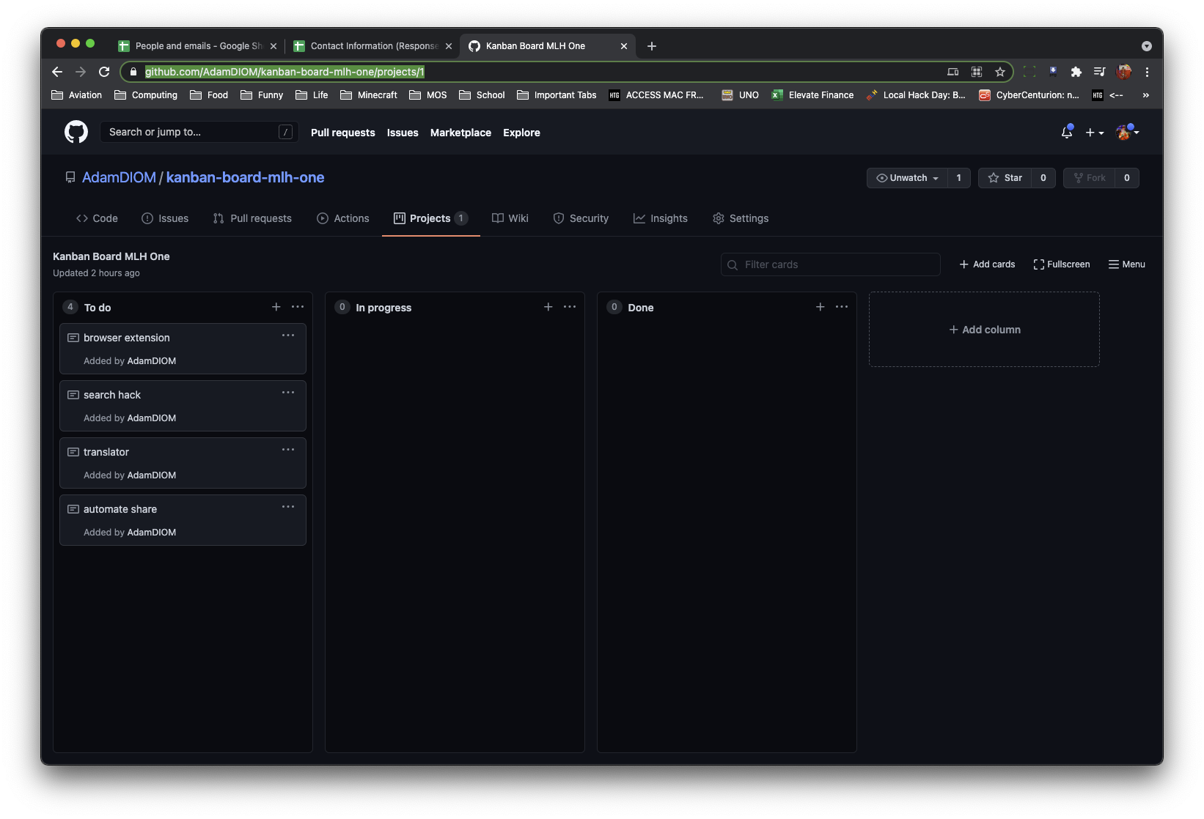
Task: Open the translator card options menu
Action: 288,450
